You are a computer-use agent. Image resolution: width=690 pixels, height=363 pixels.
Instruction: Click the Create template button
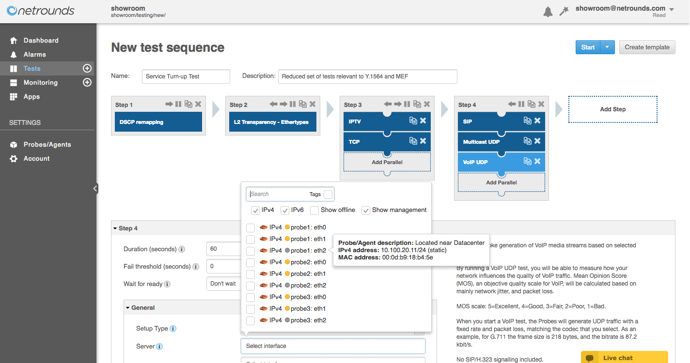(x=647, y=47)
